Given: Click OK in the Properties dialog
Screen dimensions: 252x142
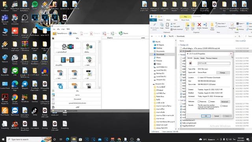Looking at the screenshot, I should click(206, 116).
